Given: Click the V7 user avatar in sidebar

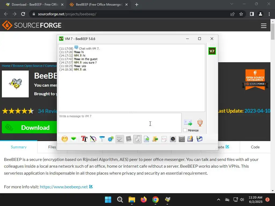Looking at the screenshot, I should coord(212,51).
